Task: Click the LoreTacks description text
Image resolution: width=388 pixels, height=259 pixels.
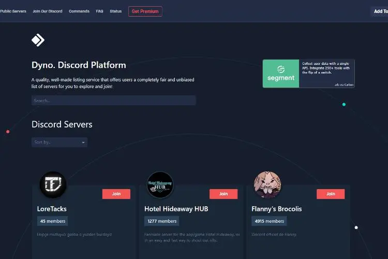Action: (74, 235)
